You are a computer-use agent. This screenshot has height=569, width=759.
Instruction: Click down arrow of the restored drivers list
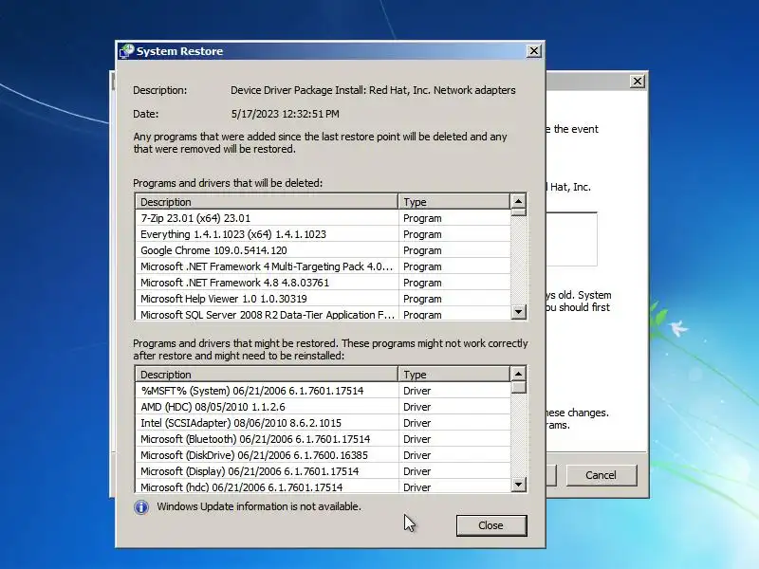tap(518, 485)
